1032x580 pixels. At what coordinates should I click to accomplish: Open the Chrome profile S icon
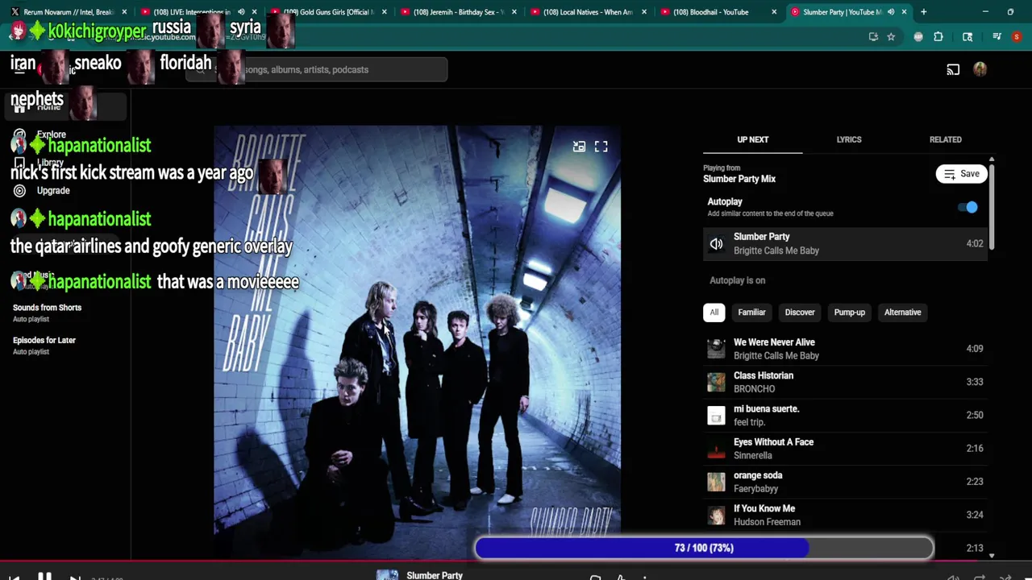(1017, 36)
